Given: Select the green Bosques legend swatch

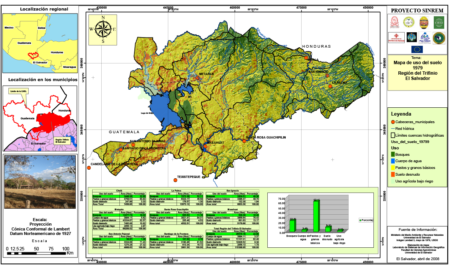Looking at the screenshot, I should pyautogui.click(x=393, y=154).
